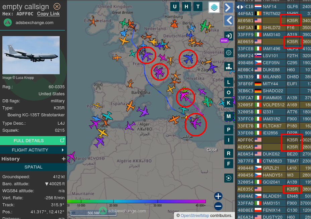The width and height of the screenshot is (311, 219).
Task: Select the MILAN80 table row
Action: [x=274, y=77]
